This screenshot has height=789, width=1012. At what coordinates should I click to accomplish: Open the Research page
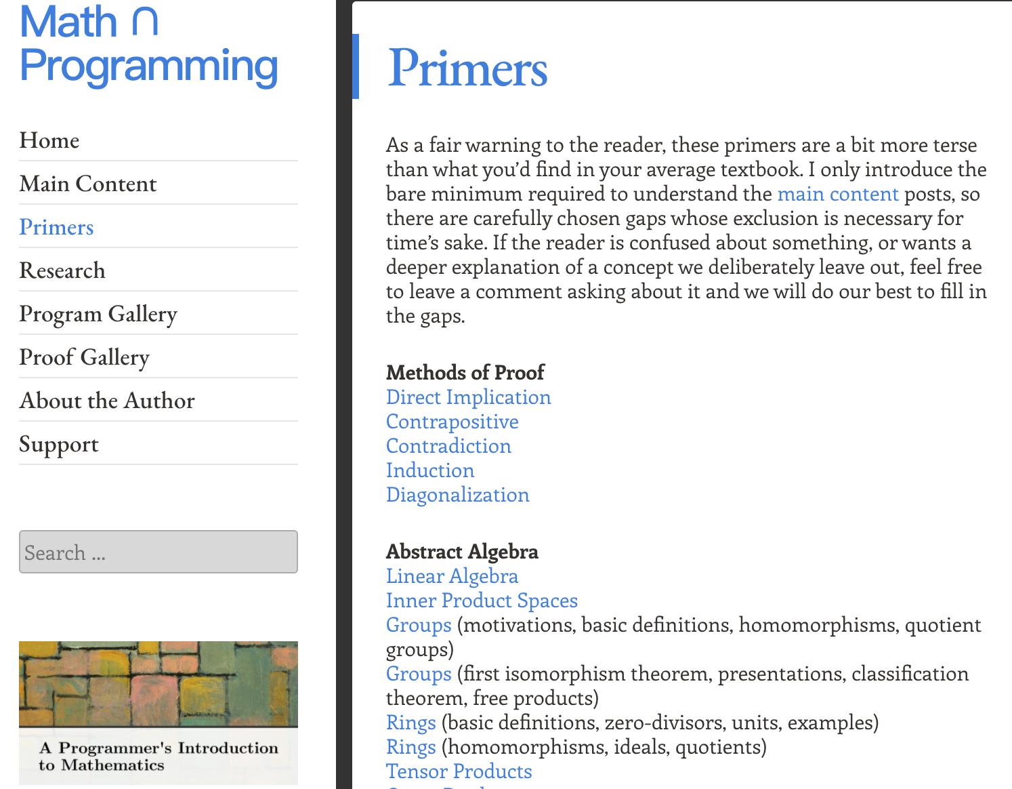pyautogui.click(x=62, y=270)
